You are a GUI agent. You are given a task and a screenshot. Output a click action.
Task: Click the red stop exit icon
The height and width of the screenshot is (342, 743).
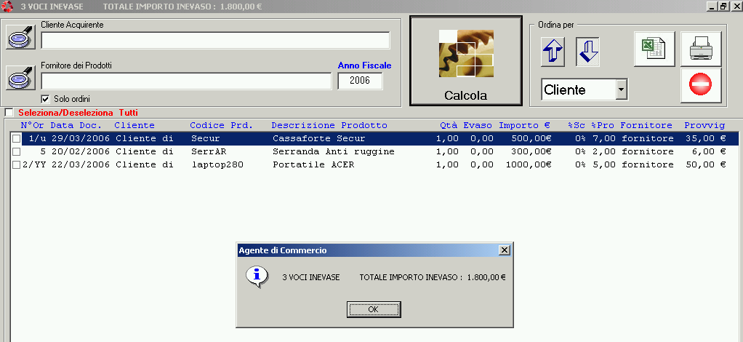click(701, 85)
